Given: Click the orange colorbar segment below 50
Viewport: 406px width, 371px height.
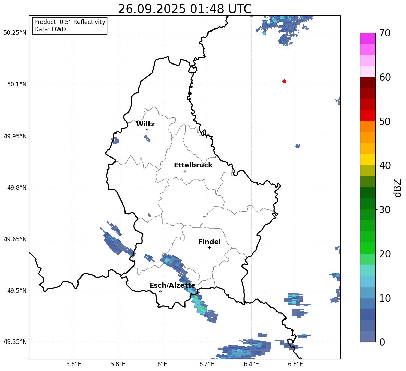Looking at the screenshot, I should point(368,127).
